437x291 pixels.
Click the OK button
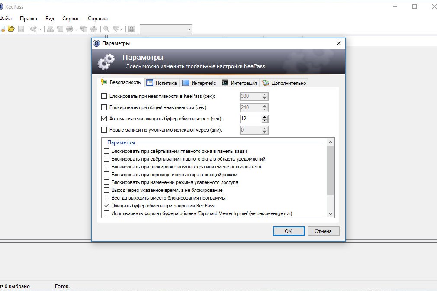pyautogui.click(x=289, y=231)
